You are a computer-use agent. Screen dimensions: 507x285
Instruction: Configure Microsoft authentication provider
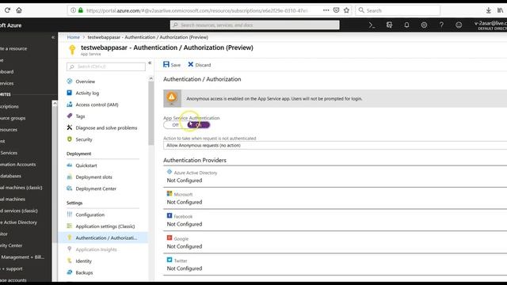click(335, 198)
